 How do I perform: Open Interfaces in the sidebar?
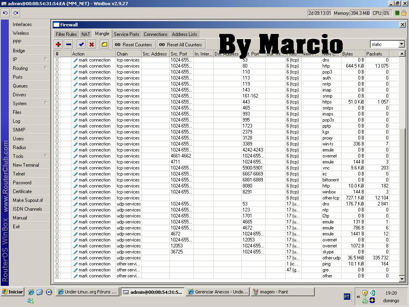[30, 24]
